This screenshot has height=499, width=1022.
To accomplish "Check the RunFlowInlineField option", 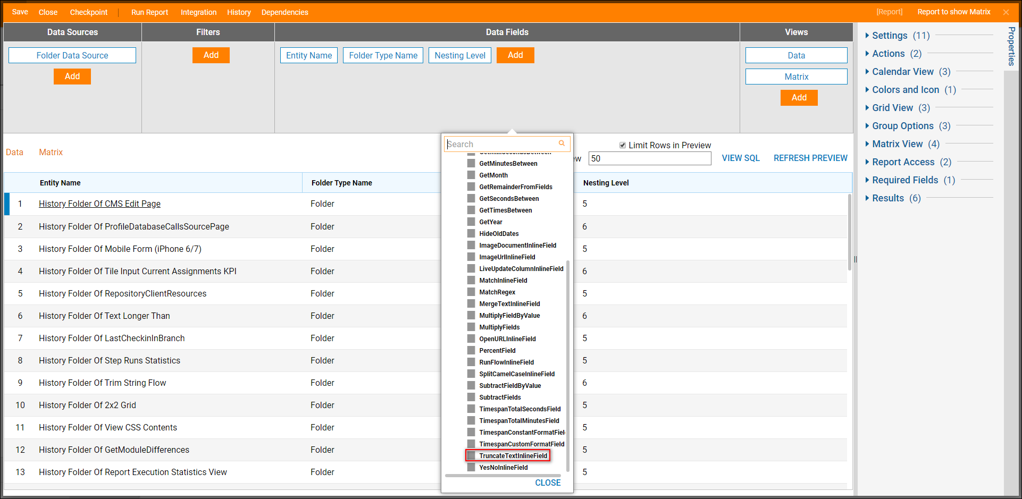I will 471,362.
